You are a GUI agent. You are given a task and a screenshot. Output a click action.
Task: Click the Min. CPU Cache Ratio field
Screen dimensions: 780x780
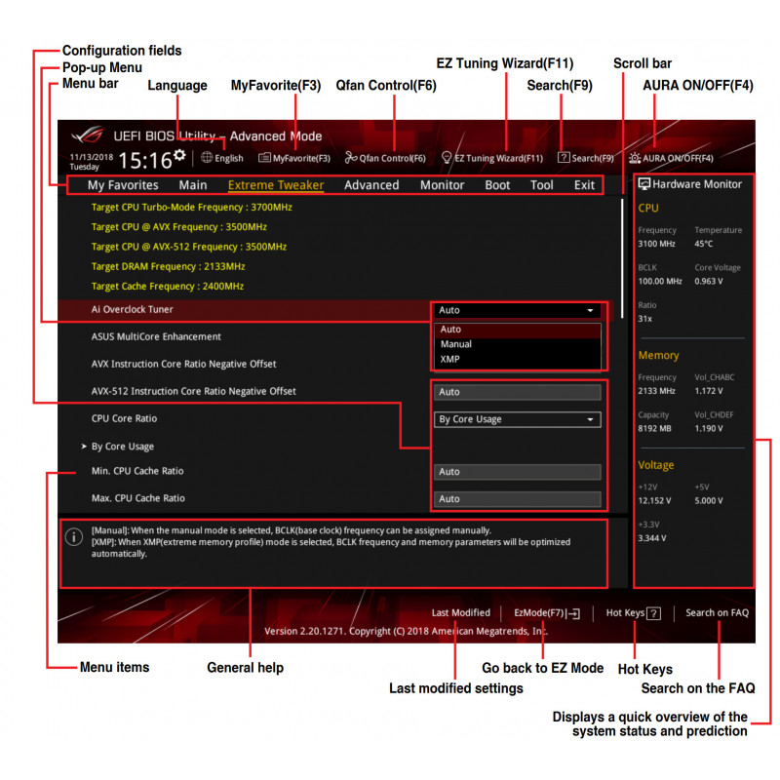point(518,472)
